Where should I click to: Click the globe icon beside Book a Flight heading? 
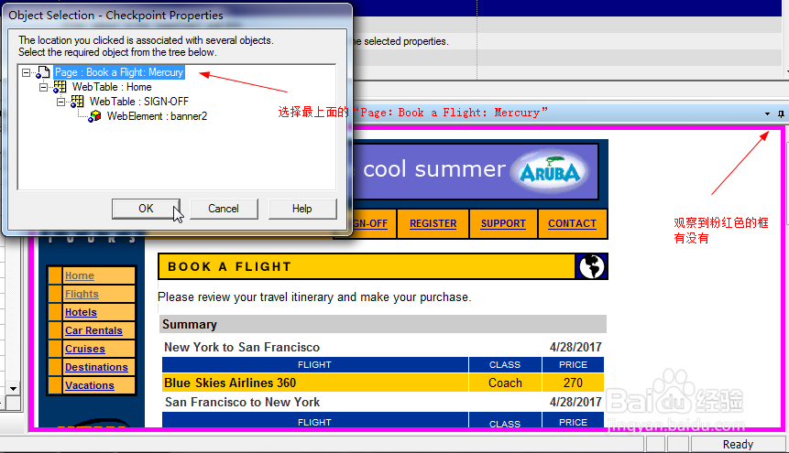(x=591, y=266)
